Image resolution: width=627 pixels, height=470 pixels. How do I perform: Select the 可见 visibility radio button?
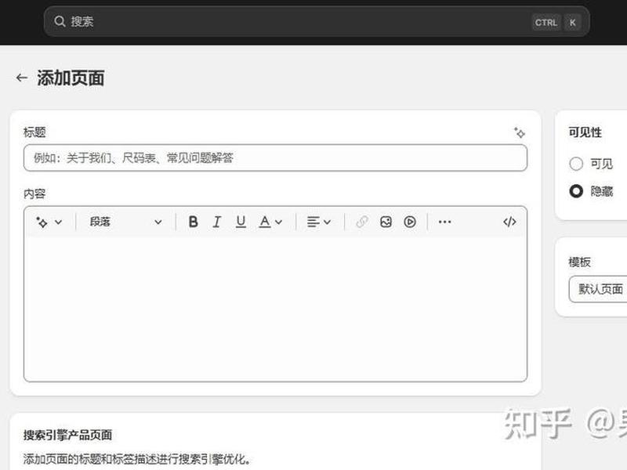(576, 164)
